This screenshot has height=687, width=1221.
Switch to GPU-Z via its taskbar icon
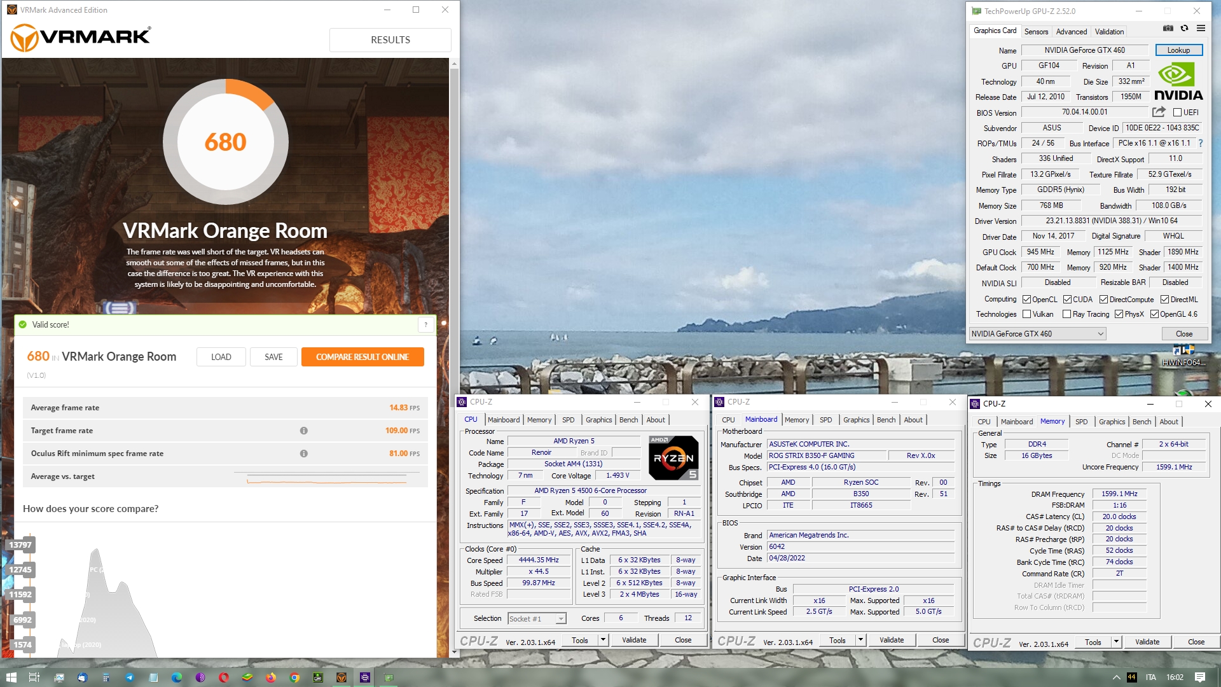point(389,677)
